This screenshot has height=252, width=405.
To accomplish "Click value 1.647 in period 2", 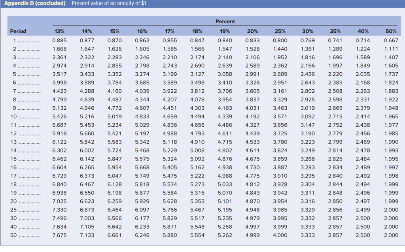I will pyautogui.click(x=87, y=49).
